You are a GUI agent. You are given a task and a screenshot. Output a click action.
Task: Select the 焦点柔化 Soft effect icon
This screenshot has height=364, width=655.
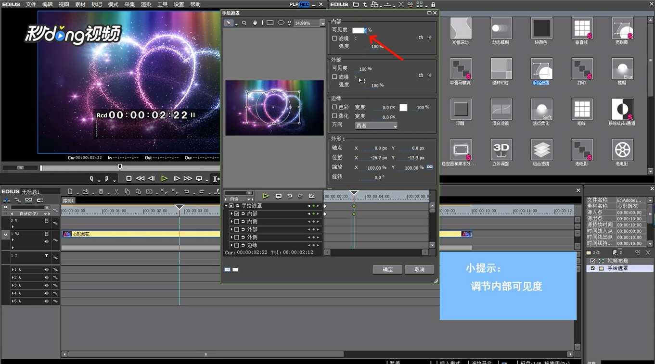541,109
